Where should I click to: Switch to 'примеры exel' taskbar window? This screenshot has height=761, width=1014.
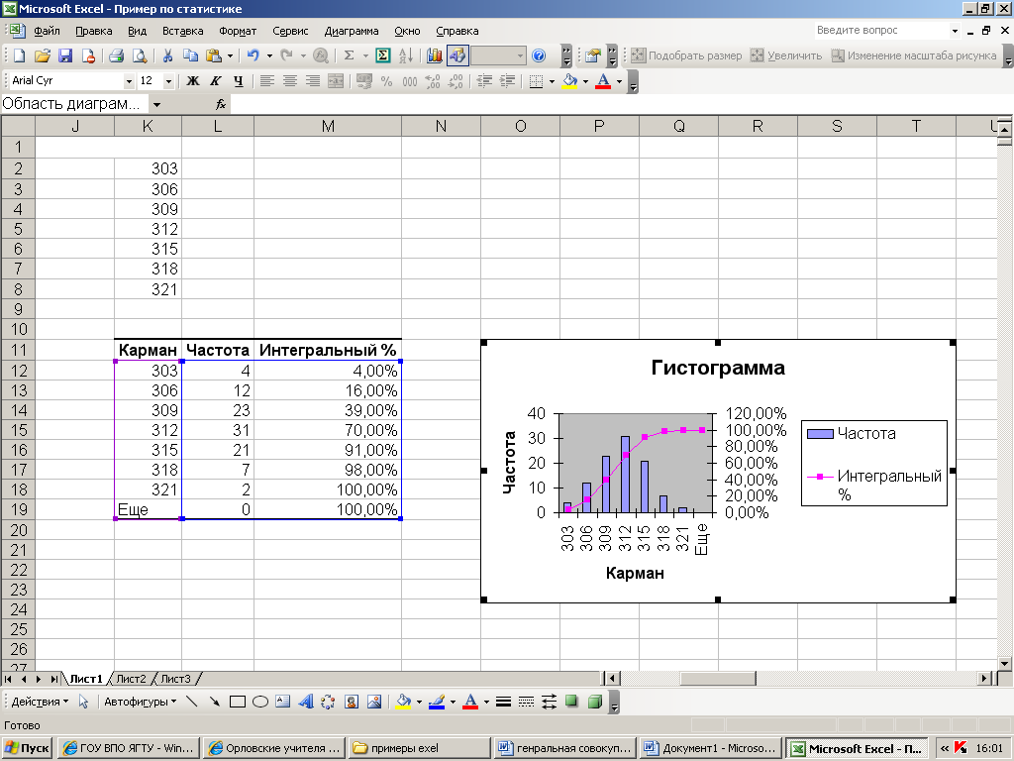pyautogui.click(x=419, y=748)
